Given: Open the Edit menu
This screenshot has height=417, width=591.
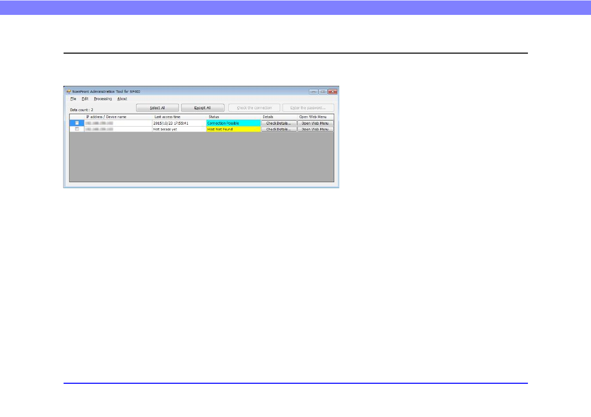Looking at the screenshot, I should click(x=85, y=99).
